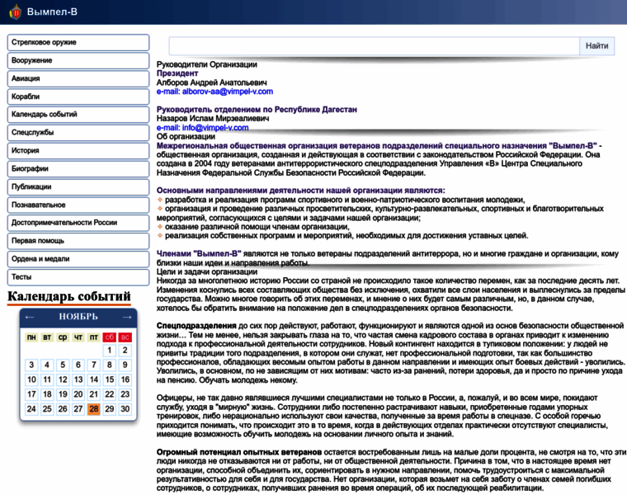Open Биографии from the sidebar
Image resolution: width=627 pixels, height=495 pixels.
pyautogui.click(x=78, y=168)
